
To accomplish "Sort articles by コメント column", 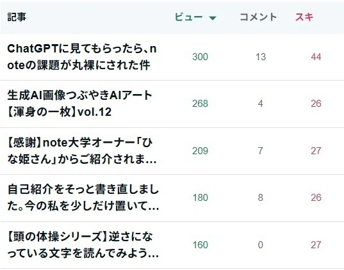I will coord(258,17).
